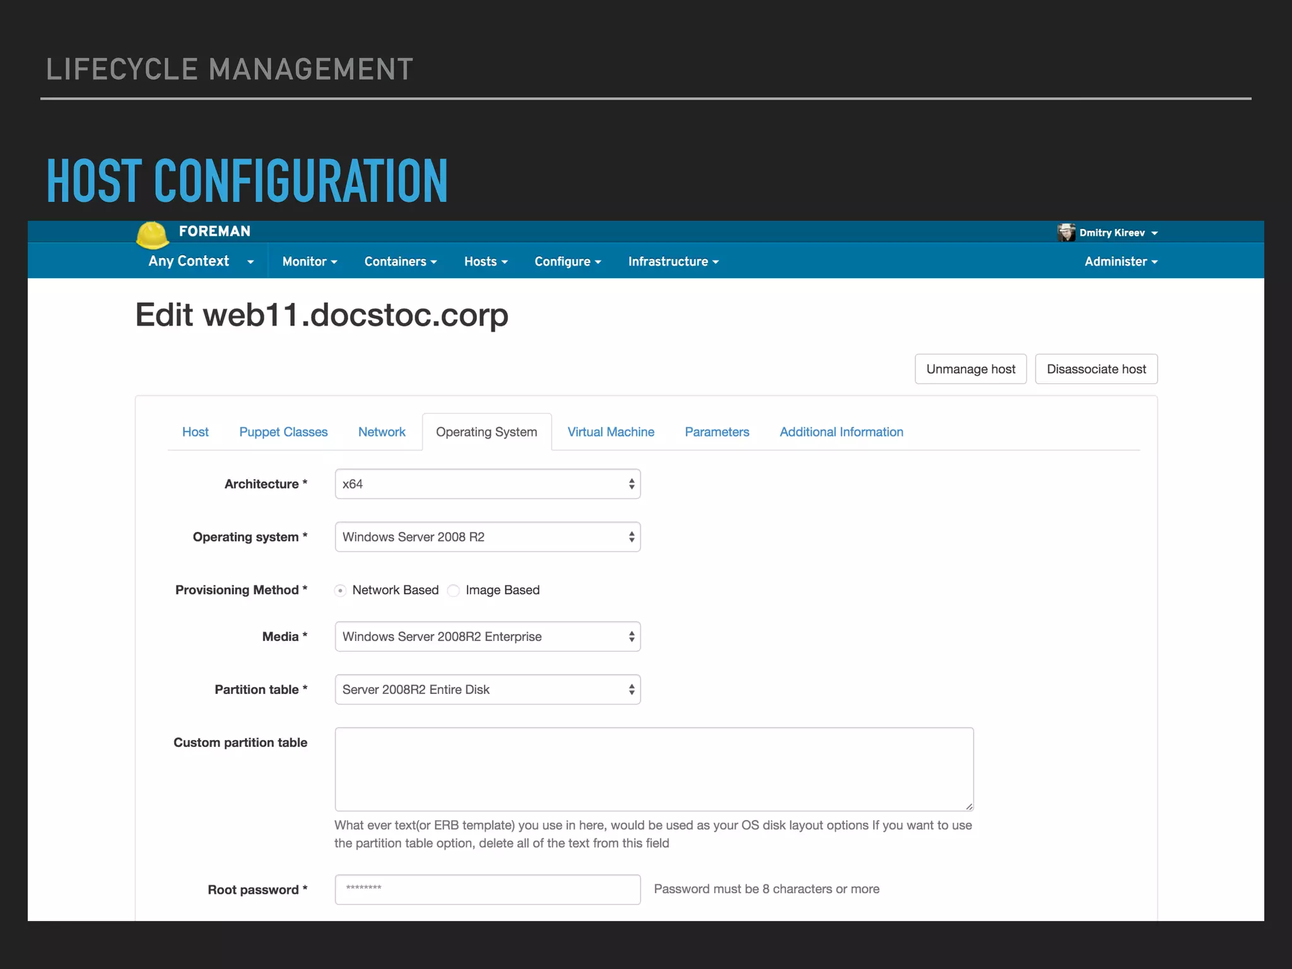Image resolution: width=1292 pixels, height=969 pixels.
Task: Switch to the Virtual Machine tab
Action: pyautogui.click(x=611, y=432)
